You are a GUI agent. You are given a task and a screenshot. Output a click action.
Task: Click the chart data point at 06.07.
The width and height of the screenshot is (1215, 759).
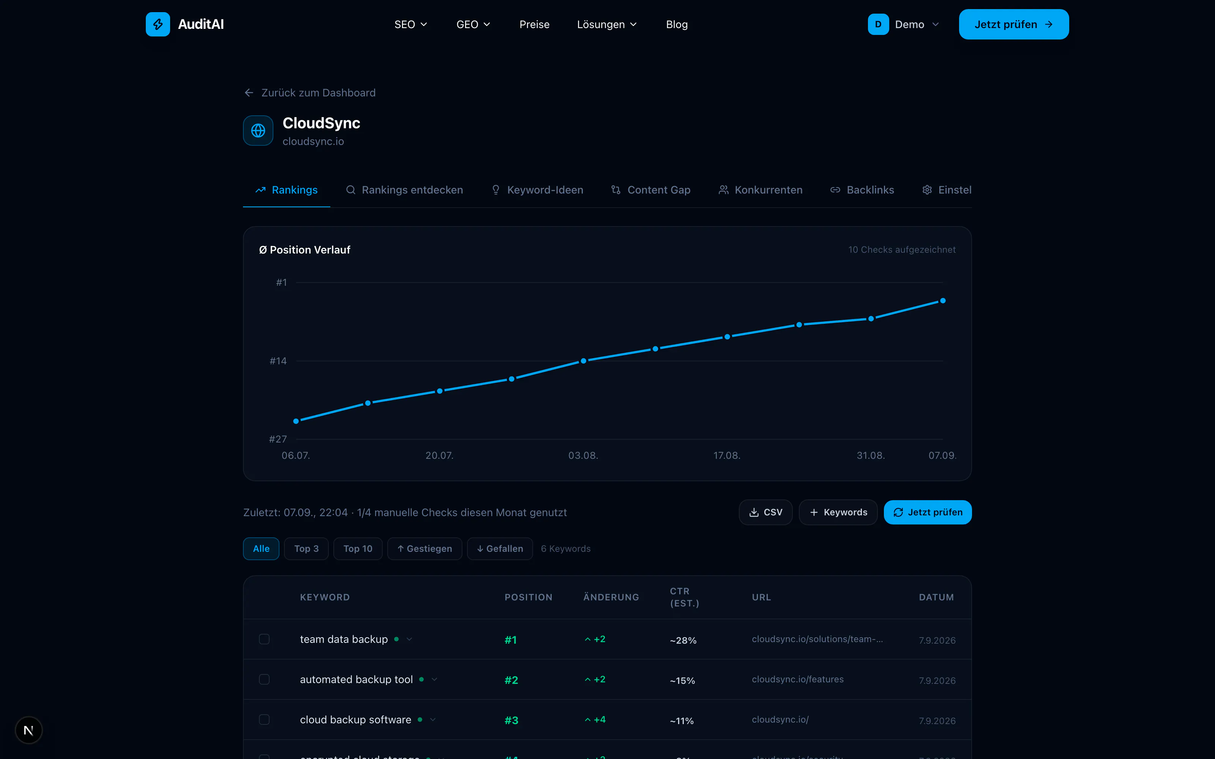click(296, 421)
